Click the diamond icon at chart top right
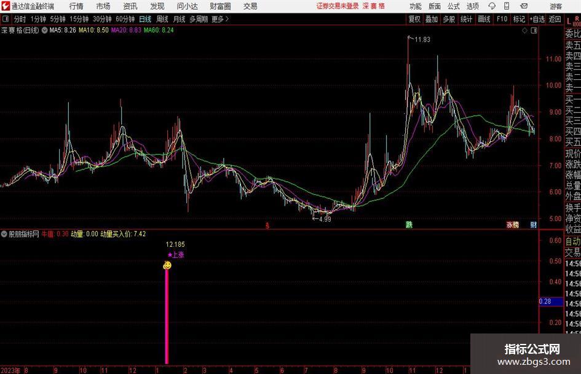 click(524, 31)
